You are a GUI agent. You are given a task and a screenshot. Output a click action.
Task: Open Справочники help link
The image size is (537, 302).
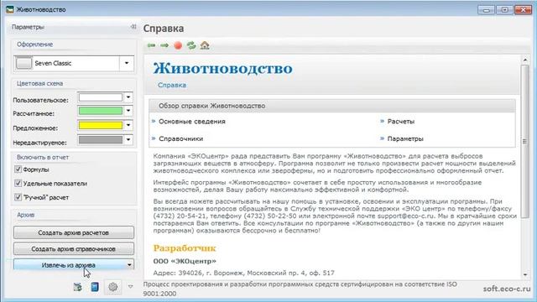[181, 138]
